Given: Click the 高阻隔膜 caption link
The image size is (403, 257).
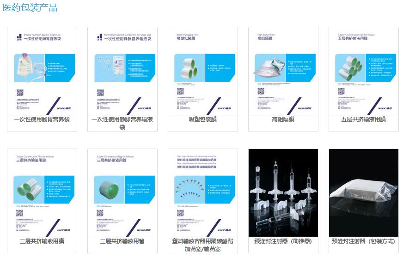Looking at the screenshot, I should 283,119.
